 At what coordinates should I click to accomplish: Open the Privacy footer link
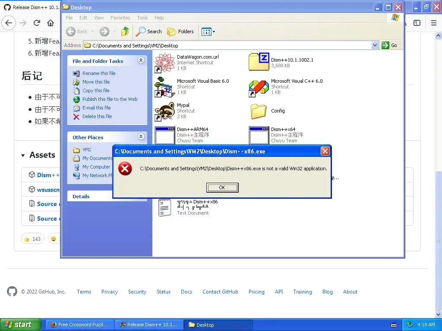[x=110, y=292]
